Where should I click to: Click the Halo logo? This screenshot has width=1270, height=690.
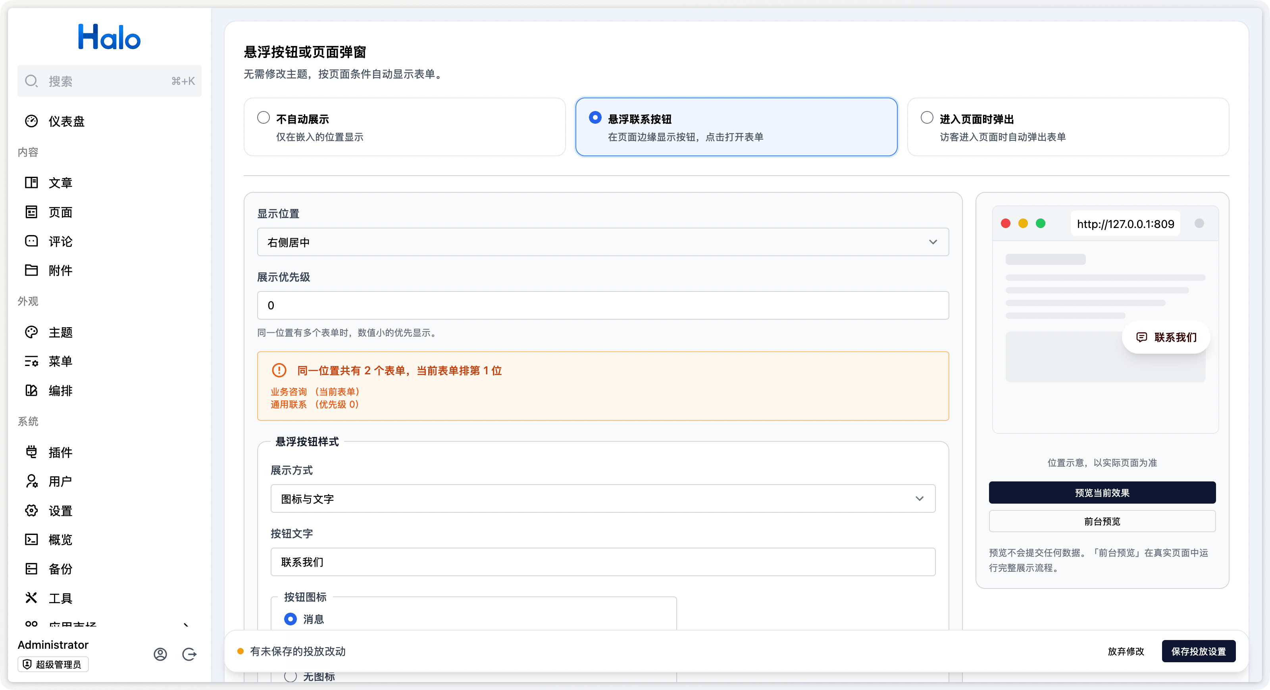click(x=109, y=37)
